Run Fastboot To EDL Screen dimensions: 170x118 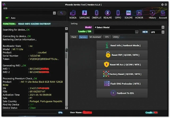click(x=122, y=93)
